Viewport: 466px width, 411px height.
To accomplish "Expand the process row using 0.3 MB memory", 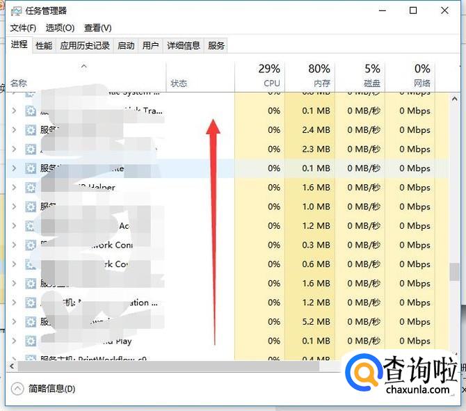I will pos(14,245).
